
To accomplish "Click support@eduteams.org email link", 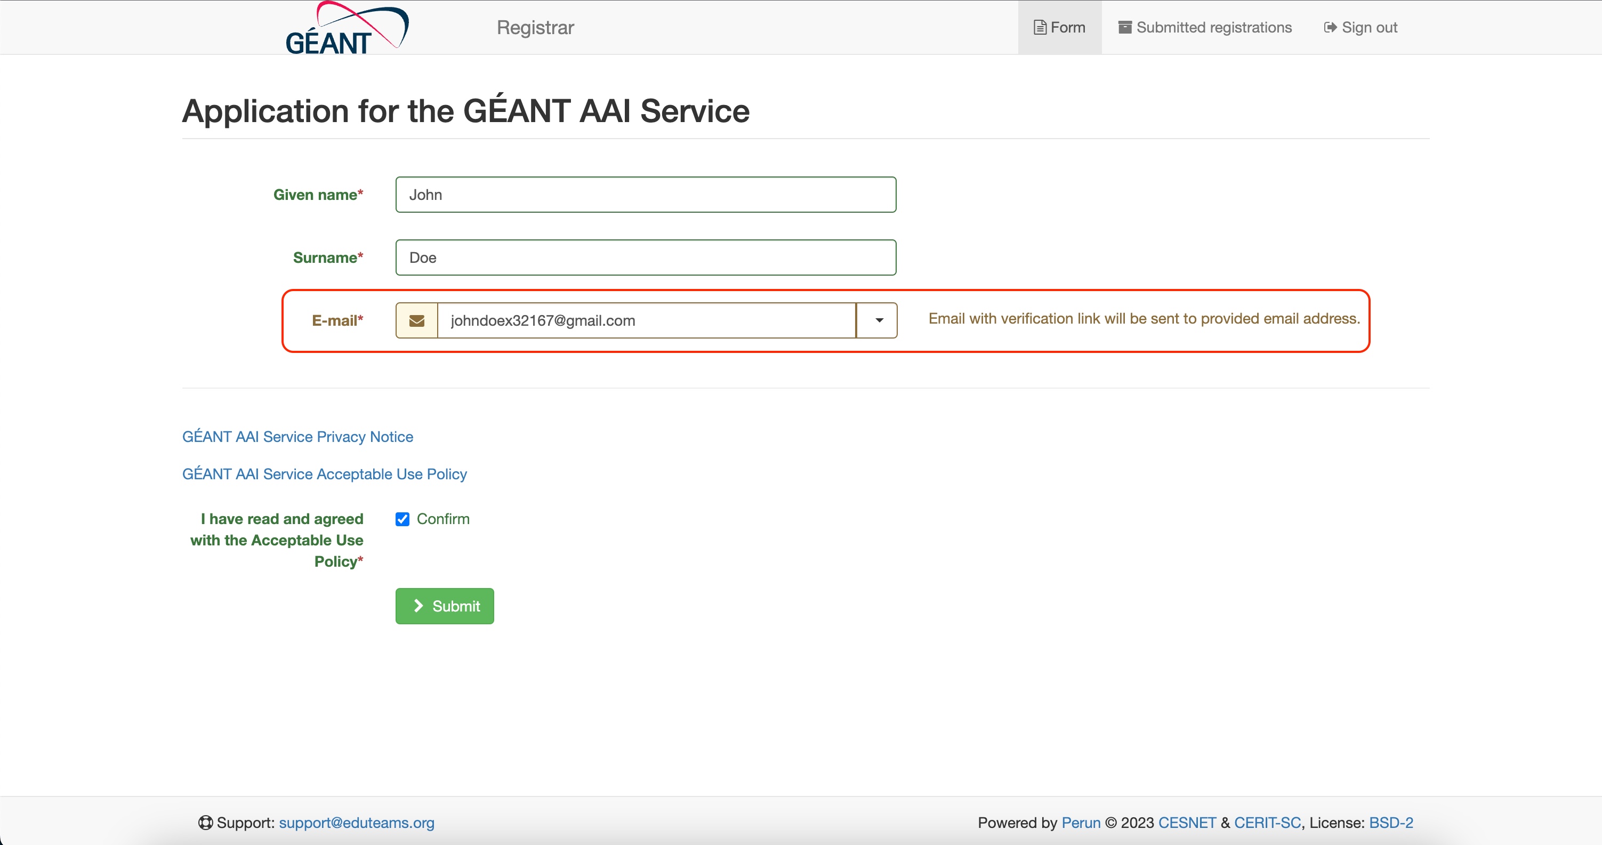I will pyautogui.click(x=356, y=823).
